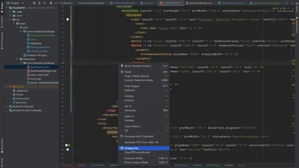Switch to hello-view.fxml tab

[x=66, y=3]
